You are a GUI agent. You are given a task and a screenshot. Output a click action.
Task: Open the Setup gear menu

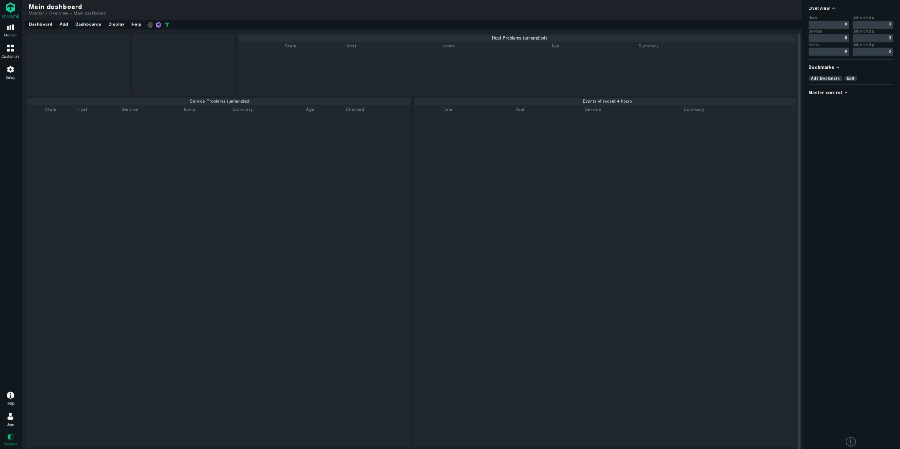(x=10, y=72)
